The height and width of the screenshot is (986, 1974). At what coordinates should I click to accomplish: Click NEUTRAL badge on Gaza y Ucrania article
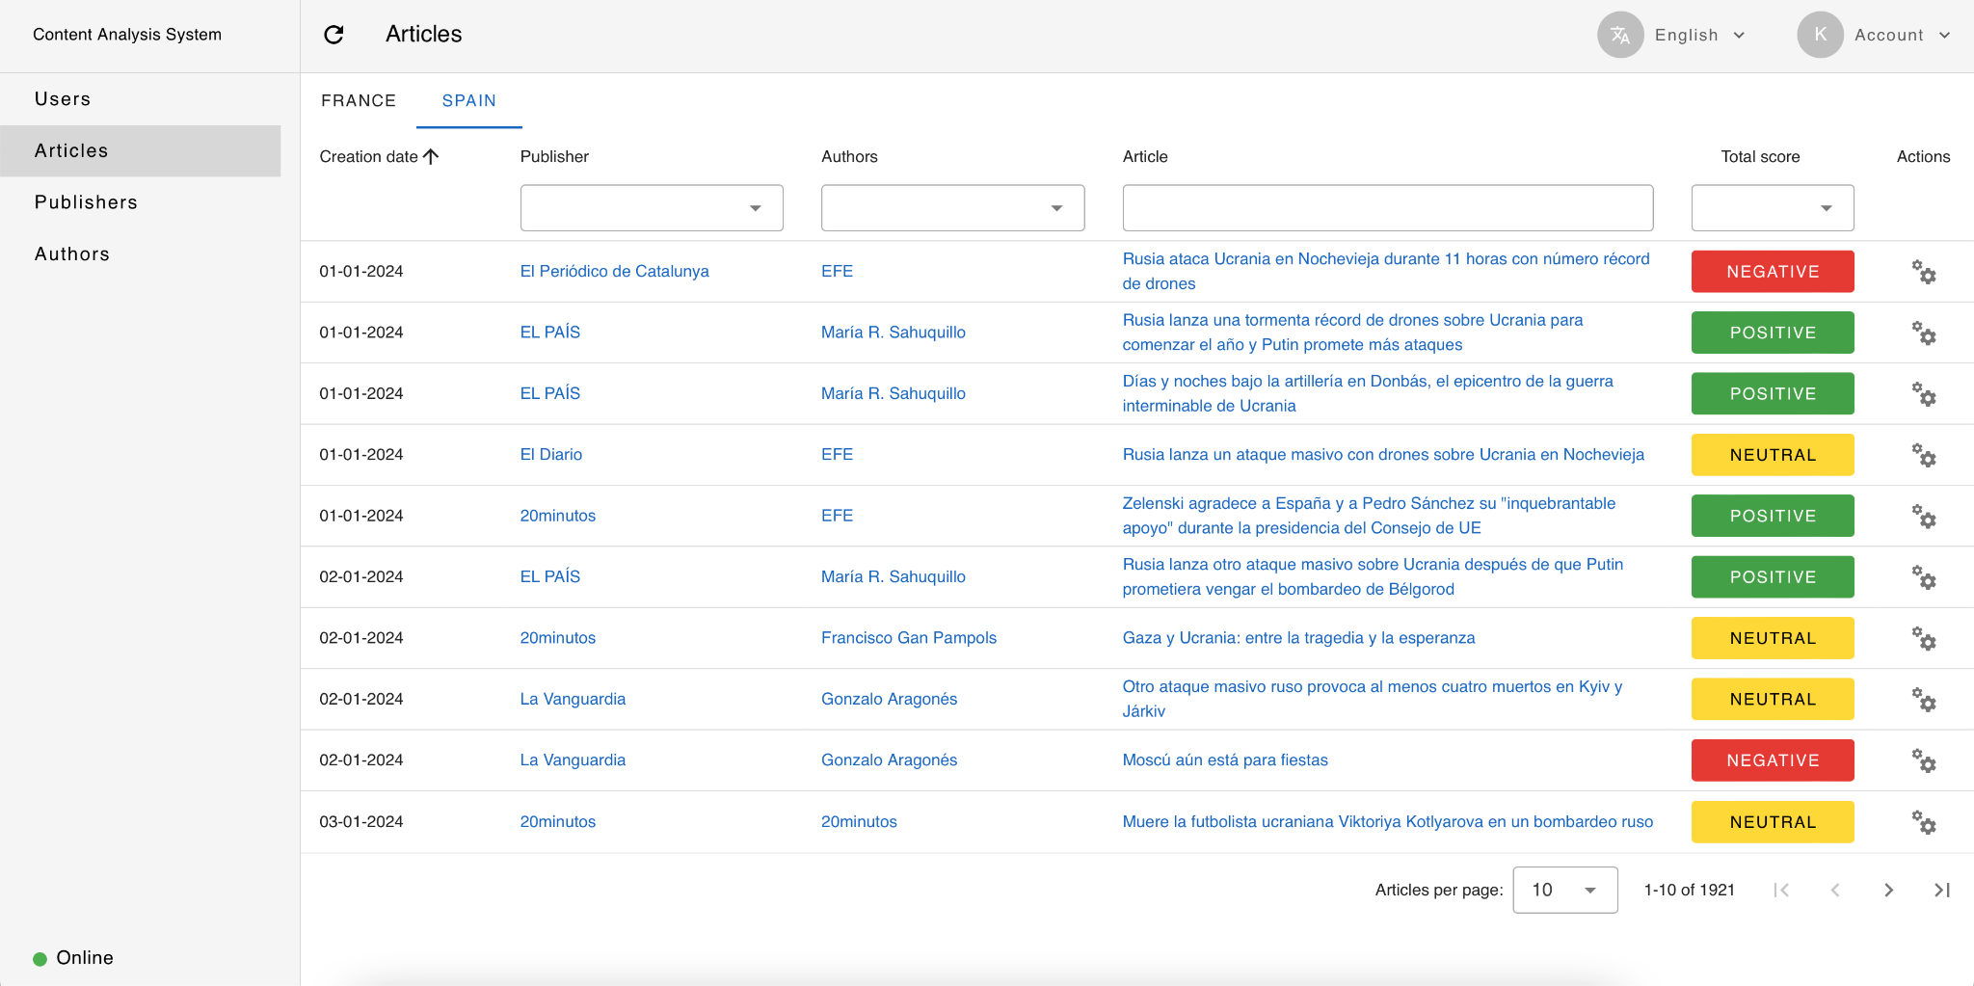coord(1773,638)
